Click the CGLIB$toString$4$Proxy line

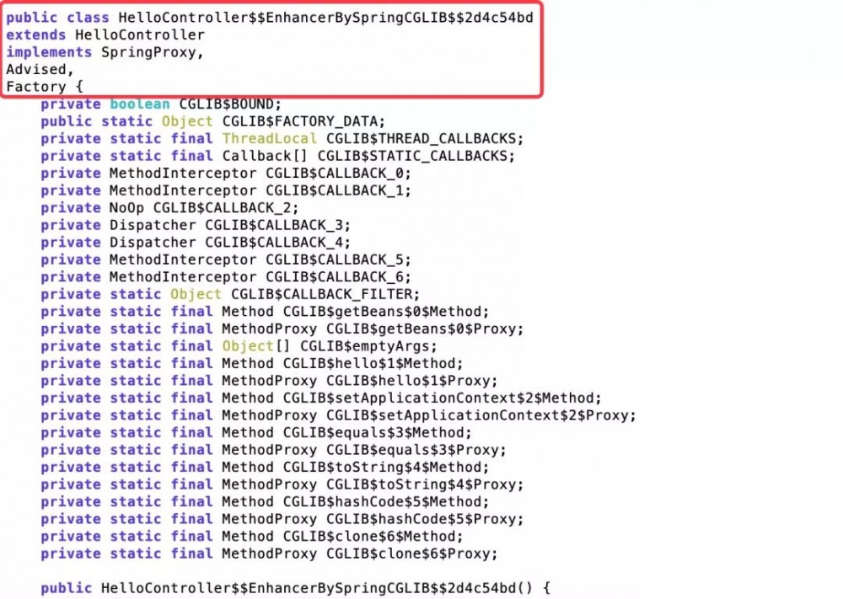pos(282,484)
